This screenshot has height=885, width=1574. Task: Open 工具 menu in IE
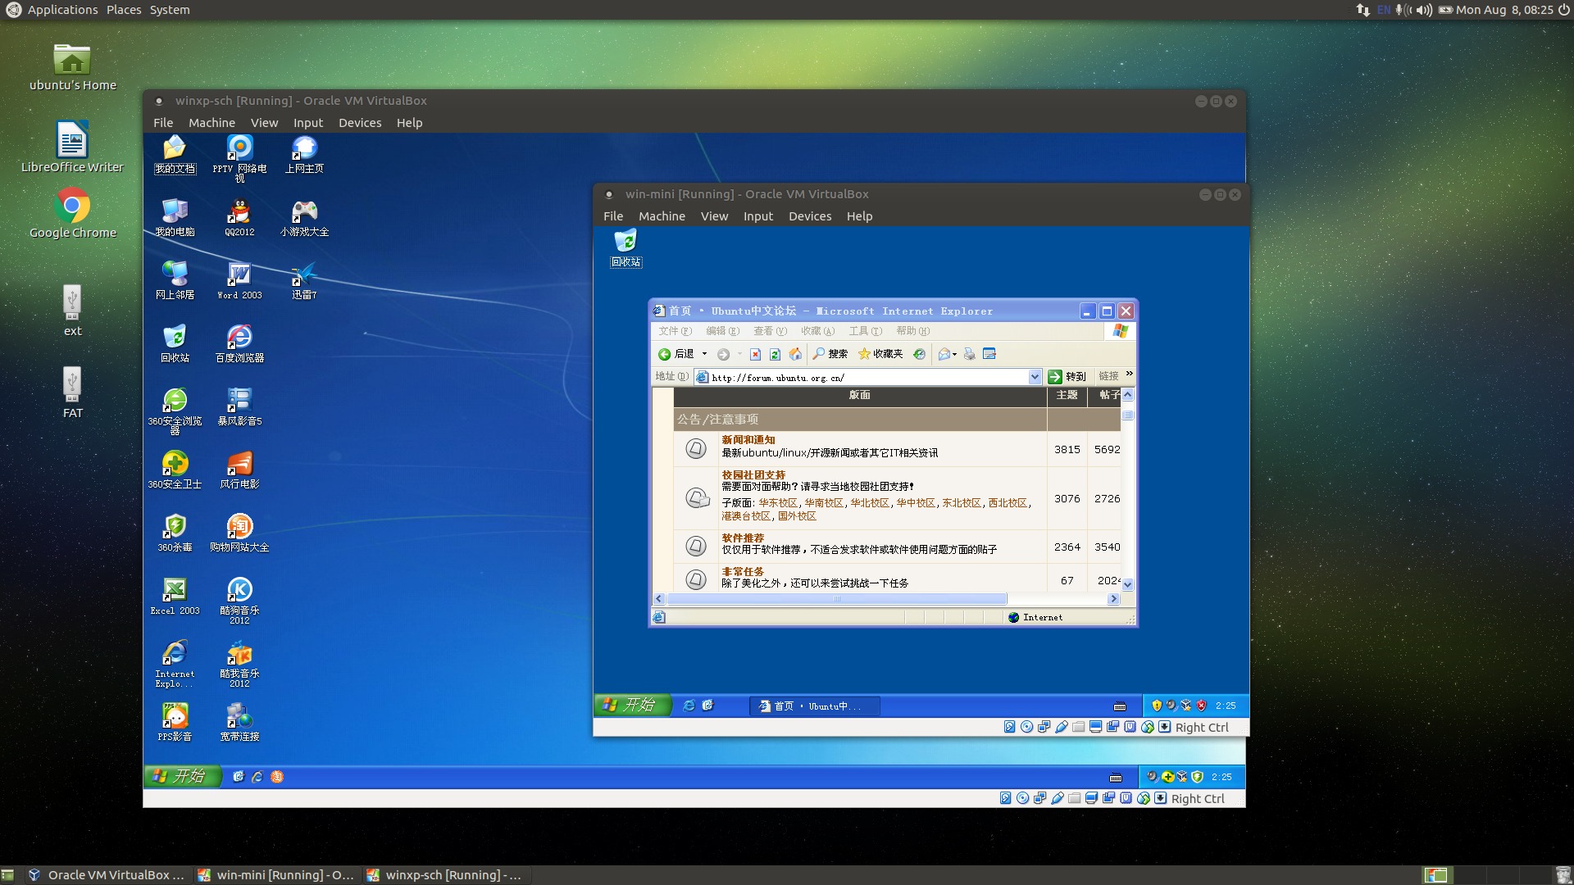pyautogui.click(x=865, y=331)
